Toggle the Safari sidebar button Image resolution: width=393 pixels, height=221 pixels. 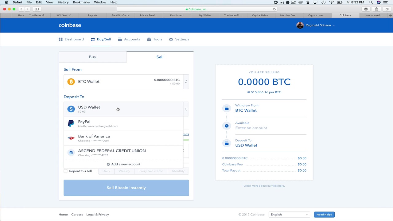tap(37, 9)
